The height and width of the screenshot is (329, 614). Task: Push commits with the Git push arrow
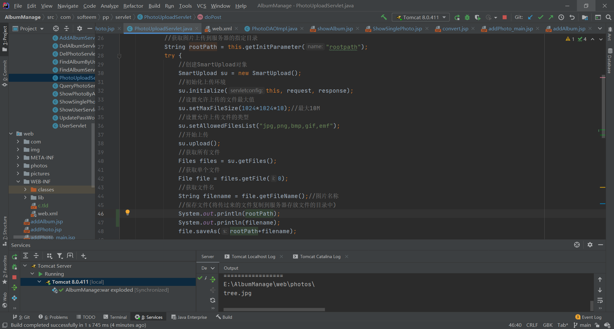(551, 17)
